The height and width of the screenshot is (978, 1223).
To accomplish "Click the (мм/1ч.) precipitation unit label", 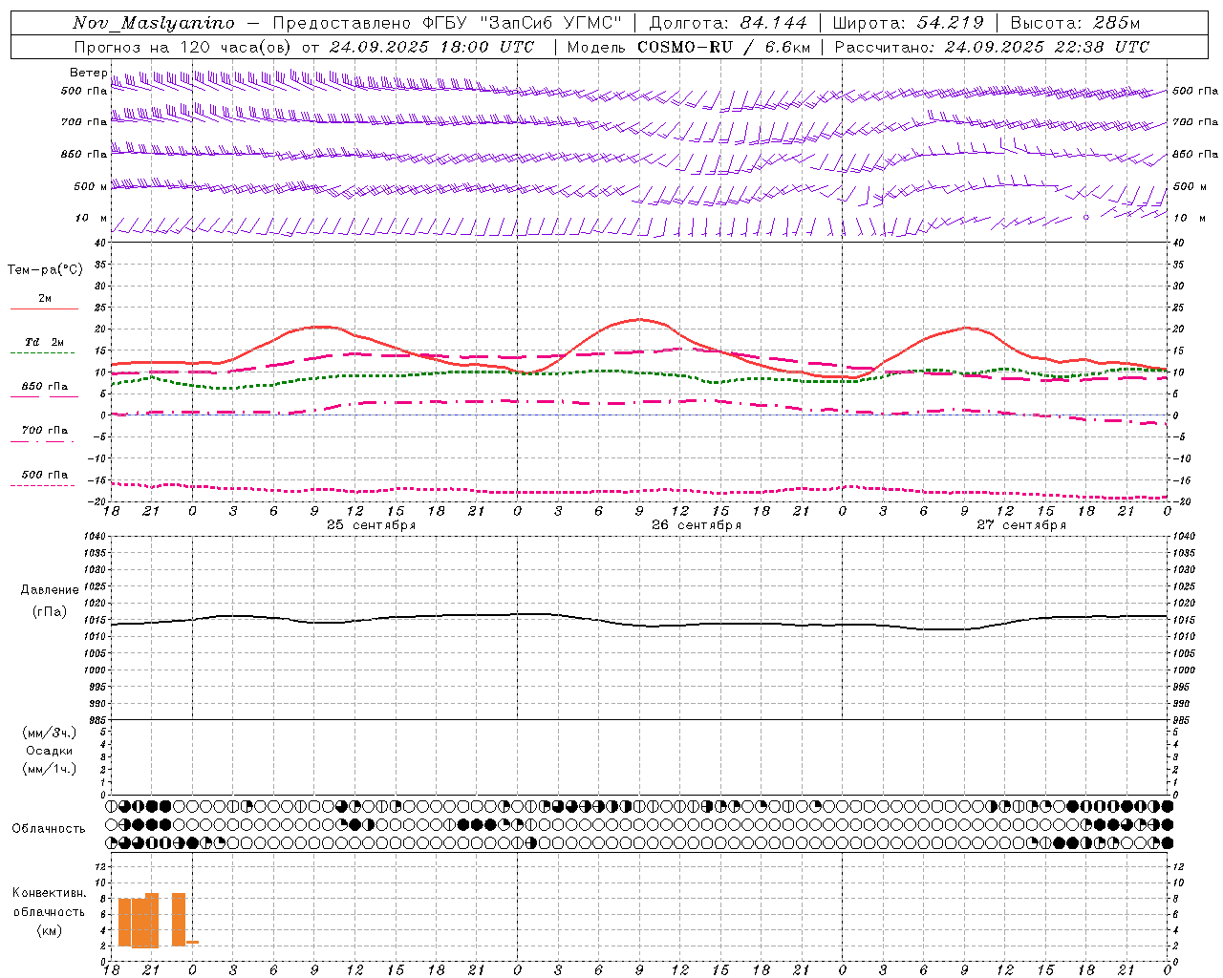I will [x=50, y=769].
